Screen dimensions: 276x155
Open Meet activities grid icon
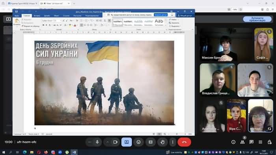tap(261, 142)
